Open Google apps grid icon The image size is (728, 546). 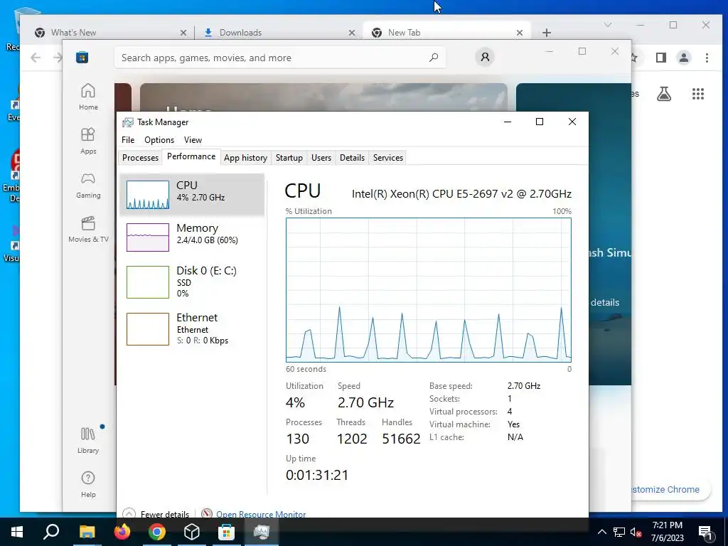tap(698, 94)
